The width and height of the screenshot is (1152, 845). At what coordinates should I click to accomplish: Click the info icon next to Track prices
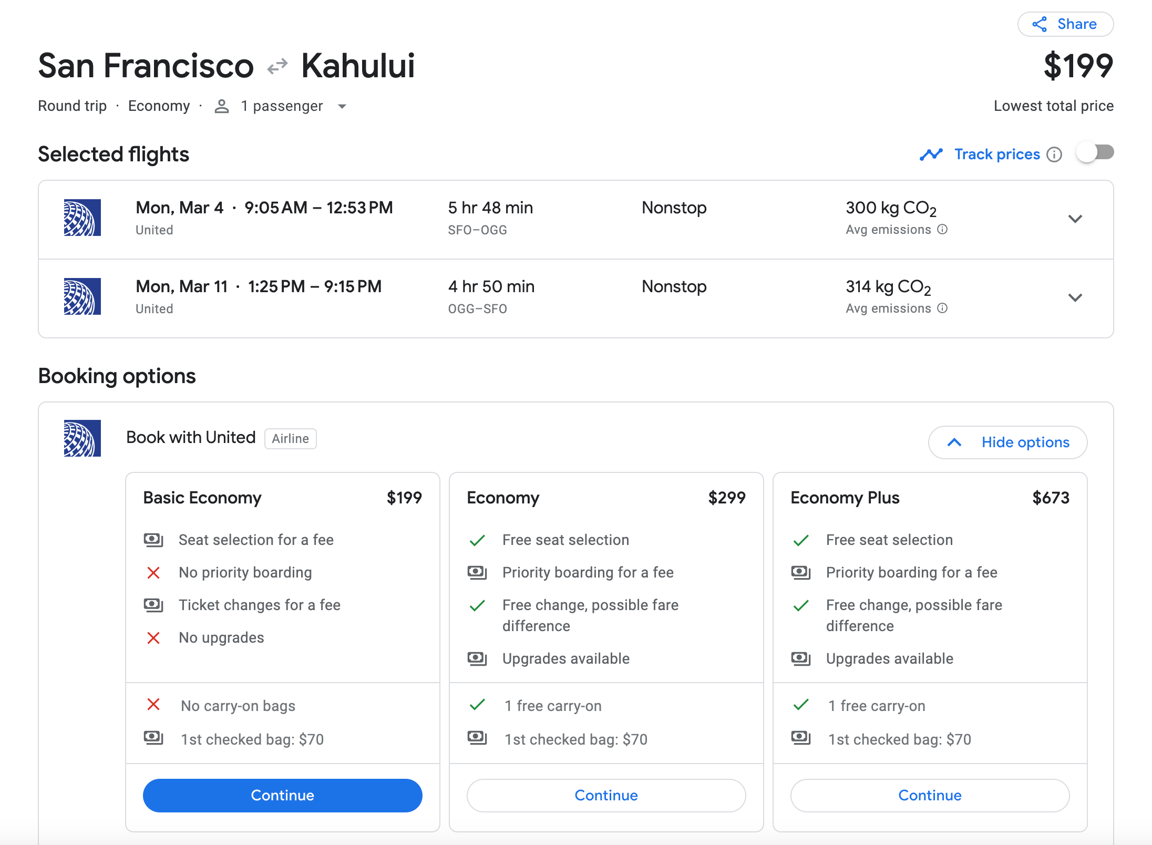click(x=1054, y=154)
